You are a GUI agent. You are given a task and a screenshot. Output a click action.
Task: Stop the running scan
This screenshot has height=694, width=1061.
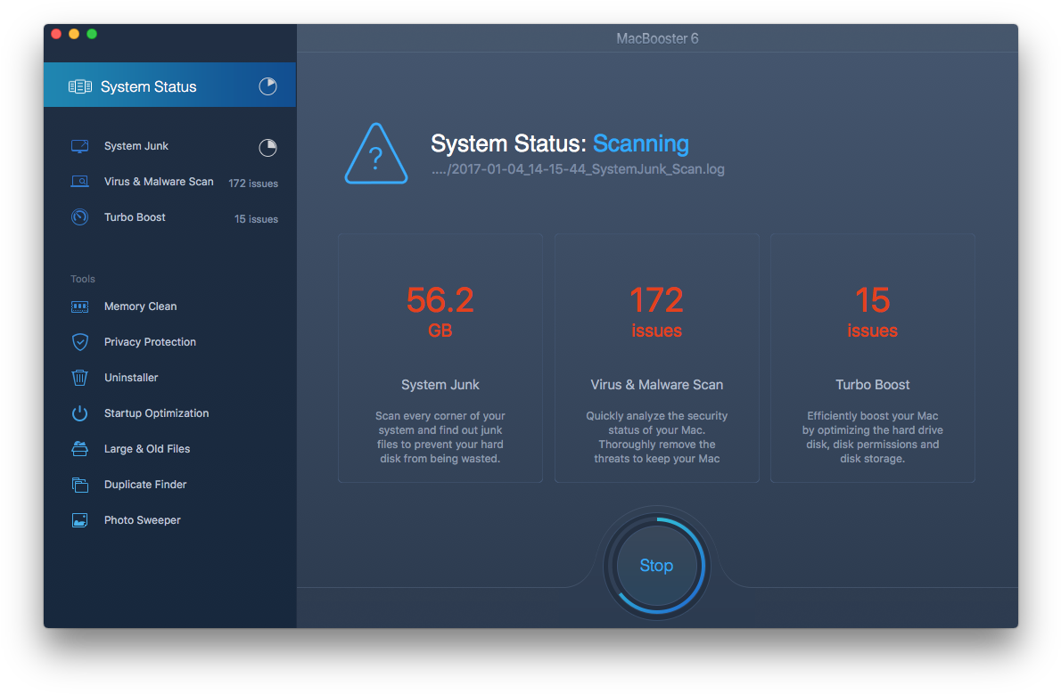point(656,566)
